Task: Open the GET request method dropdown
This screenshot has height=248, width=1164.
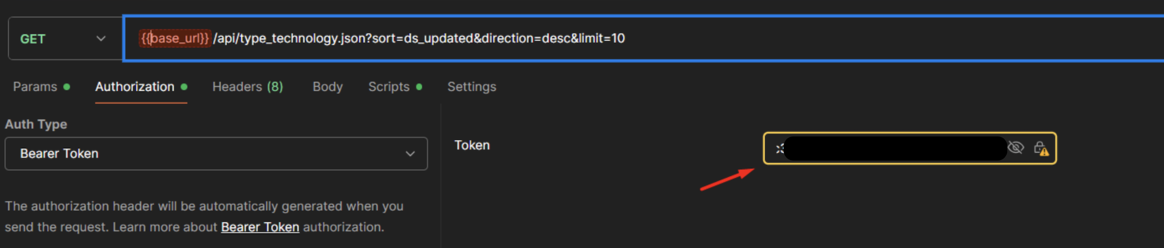Action: pos(63,39)
